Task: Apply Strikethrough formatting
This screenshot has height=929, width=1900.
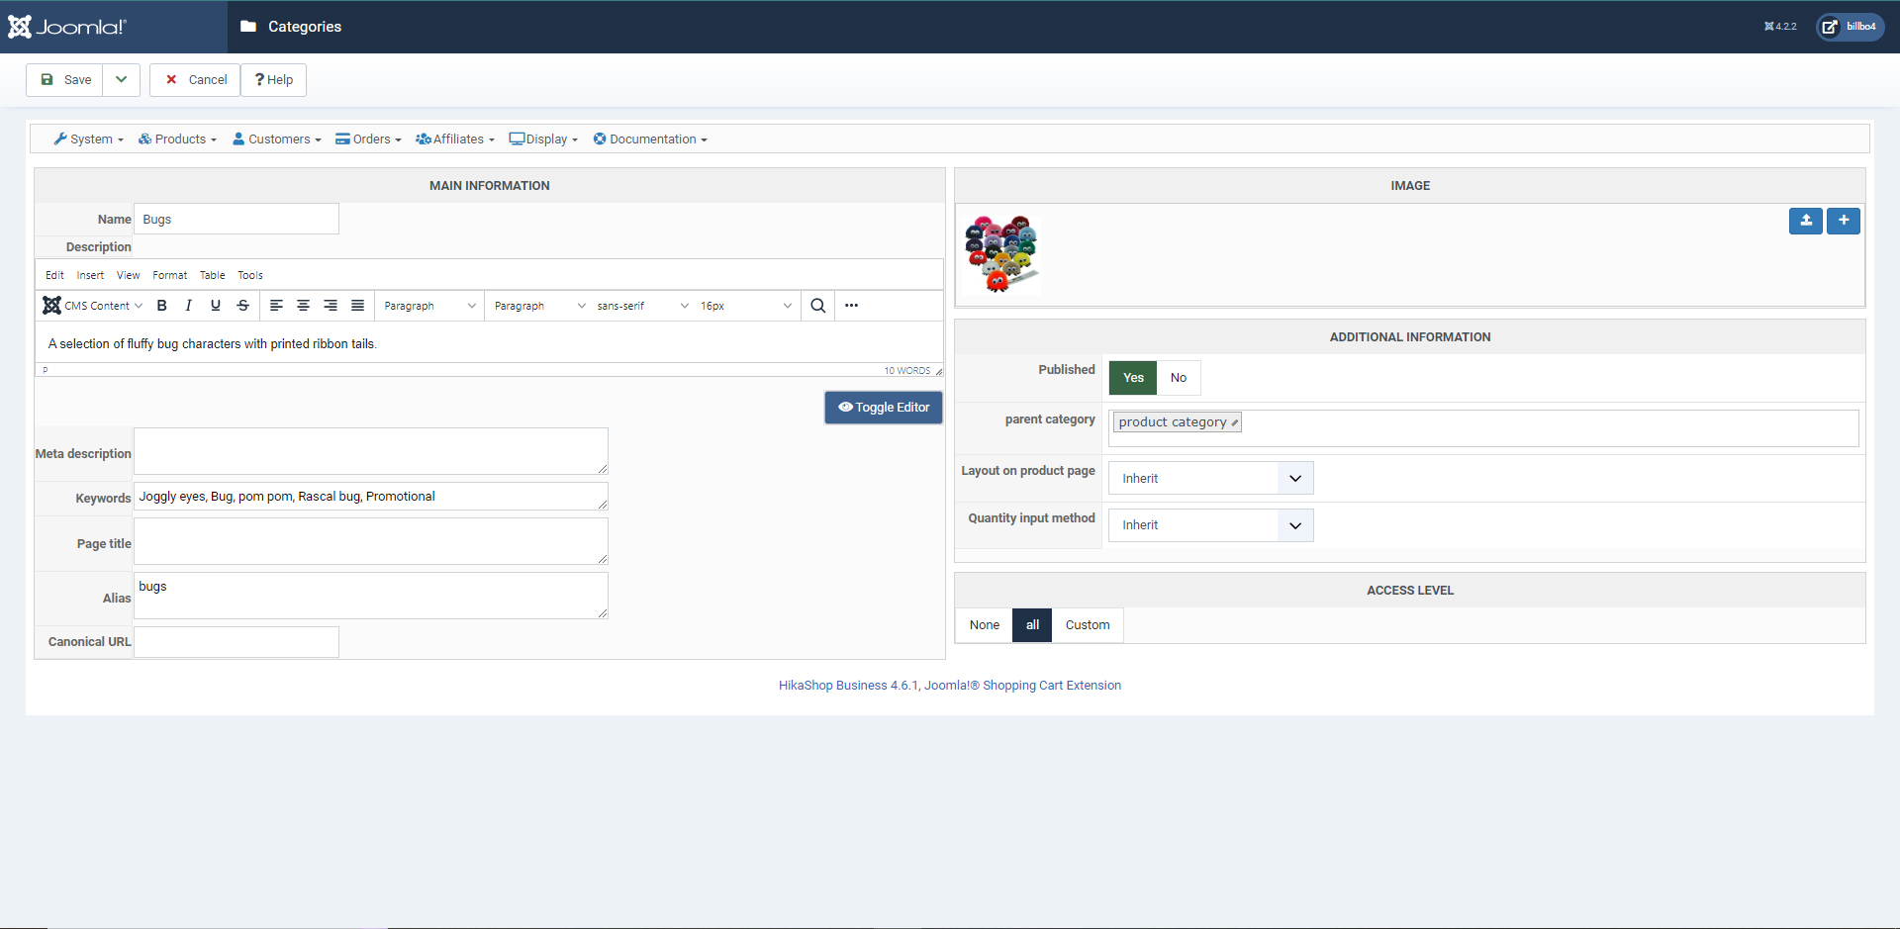Action: click(x=242, y=306)
